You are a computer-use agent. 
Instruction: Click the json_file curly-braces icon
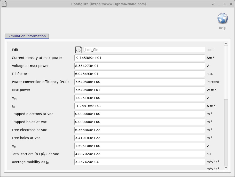point(79,50)
